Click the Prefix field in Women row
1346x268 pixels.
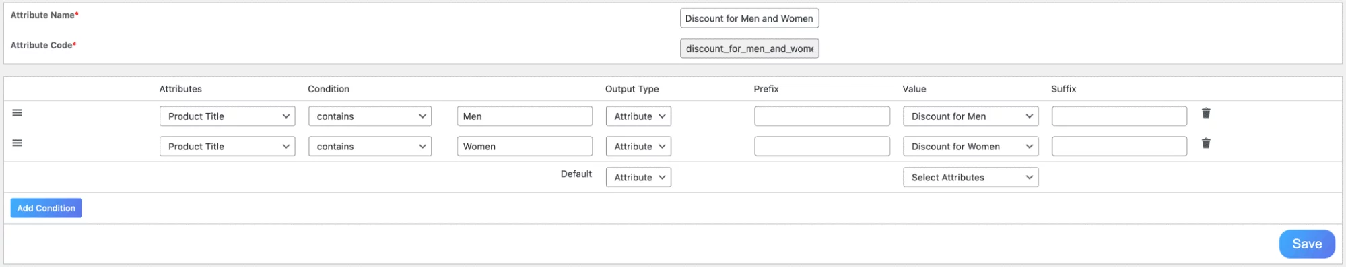[x=822, y=147]
